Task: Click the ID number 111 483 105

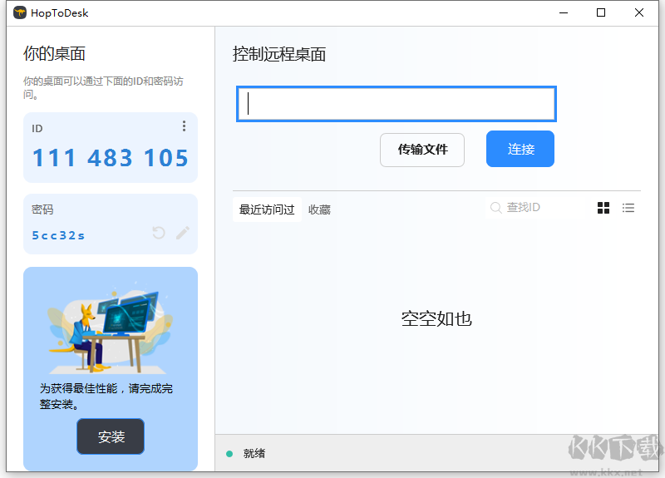Action: coord(111,158)
